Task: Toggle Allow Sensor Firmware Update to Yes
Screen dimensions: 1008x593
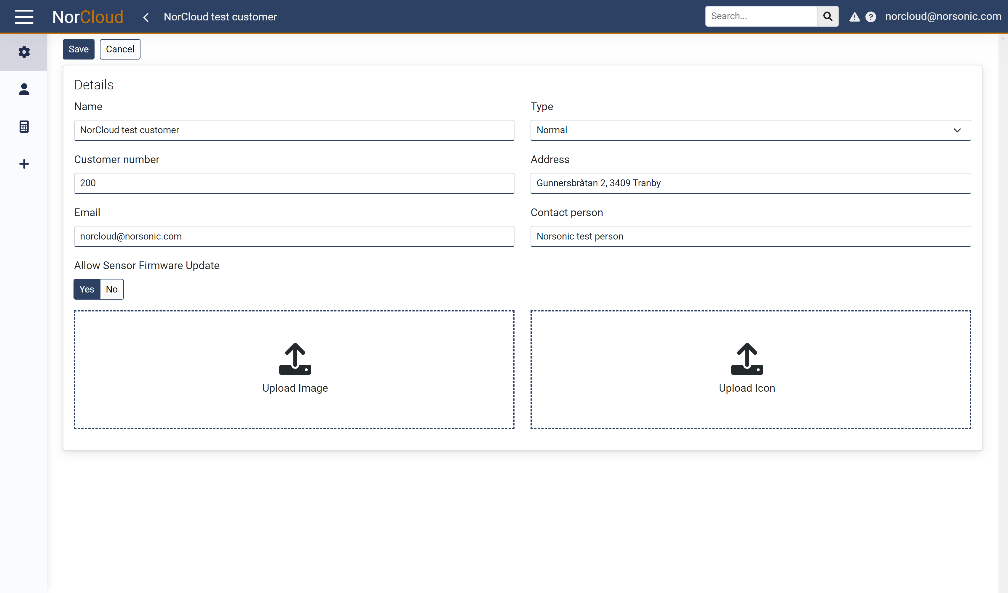Action: [86, 289]
